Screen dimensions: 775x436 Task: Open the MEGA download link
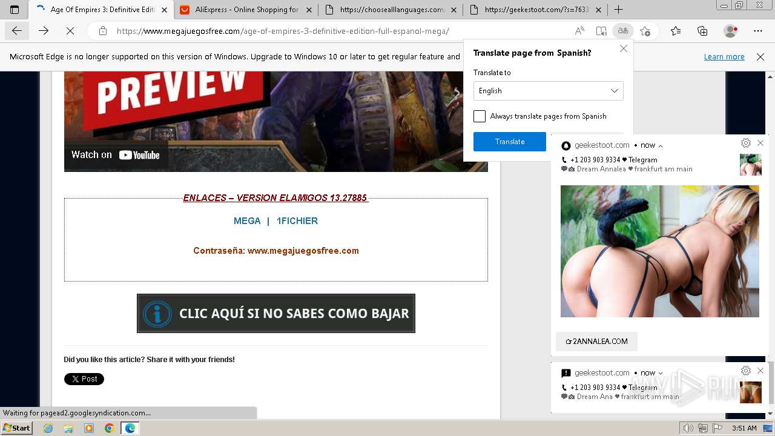[x=247, y=221]
